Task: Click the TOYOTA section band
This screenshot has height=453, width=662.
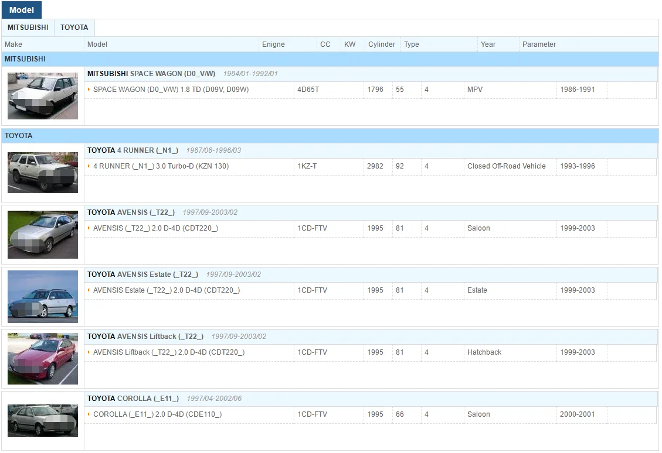Action: (x=330, y=136)
